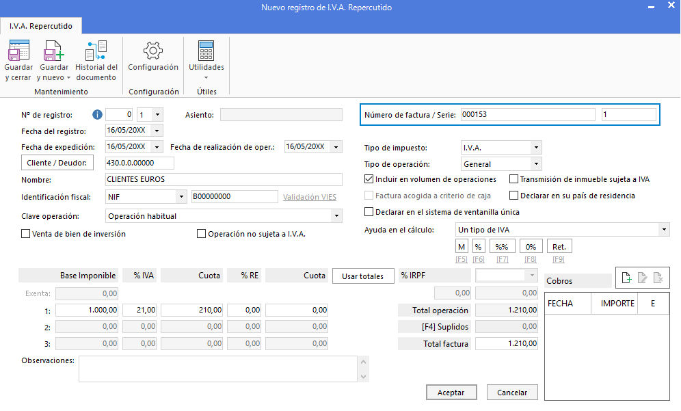Click Usar totales button
The width and height of the screenshot is (681, 411).
(x=363, y=276)
